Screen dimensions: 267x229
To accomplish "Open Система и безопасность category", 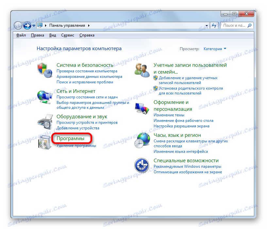I will tap(85, 65).
